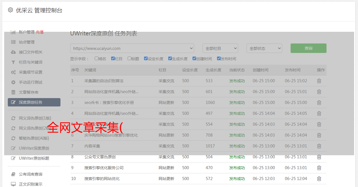Click trash icon for row 3 seo兵书
The width and height of the screenshot is (358, 187).
tap(319, 103)
